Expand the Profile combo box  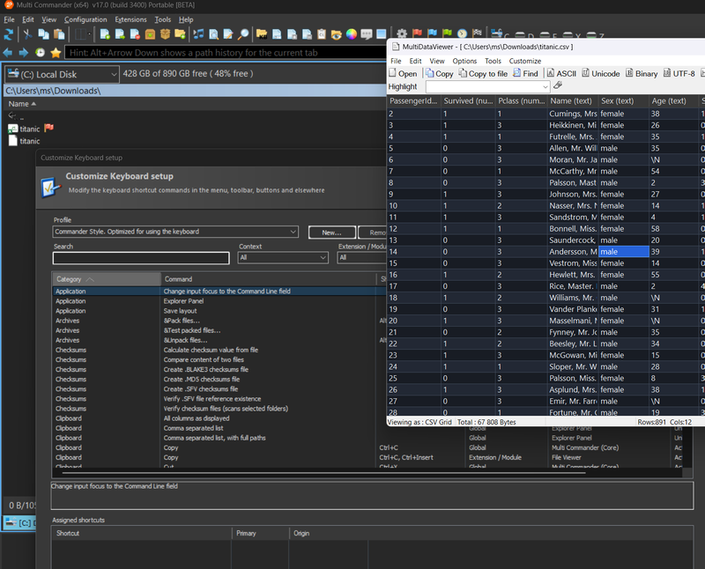pos(175,232)
